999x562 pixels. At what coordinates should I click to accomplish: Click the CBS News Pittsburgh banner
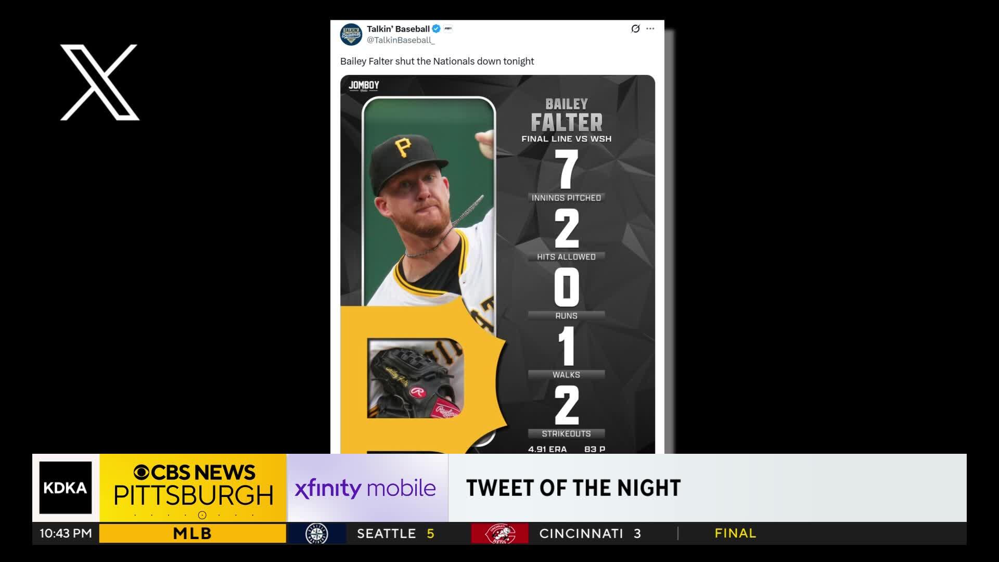(x=193, y=488)
